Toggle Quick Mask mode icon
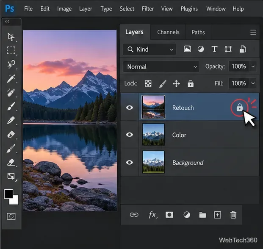This screenshot has height=249, width=263. 11,216
